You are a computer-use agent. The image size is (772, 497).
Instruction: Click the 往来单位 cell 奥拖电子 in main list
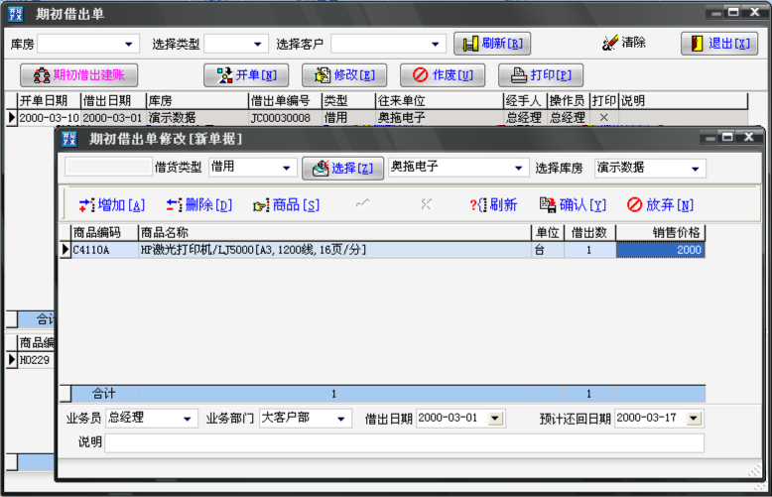(x=439, y=118)
